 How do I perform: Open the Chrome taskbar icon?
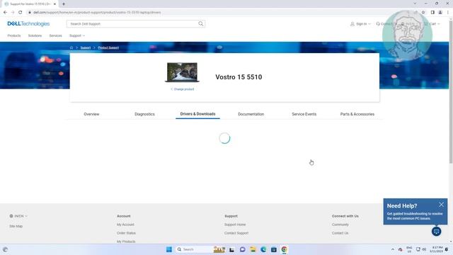tap(284, 249)
